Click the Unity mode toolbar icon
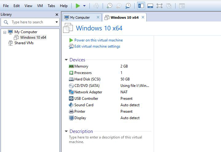The width and height of the screenshot is (221, 152). [x=169, y=6]
